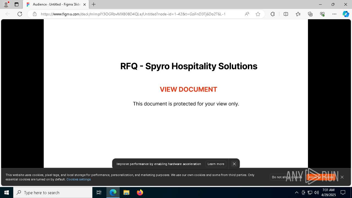
Task: Dismiss the hardware acceleration notice
Action: (x=234, y=164)
